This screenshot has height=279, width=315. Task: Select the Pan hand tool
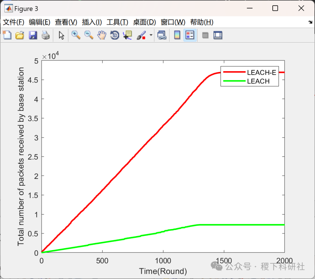(x=102, y=35)
